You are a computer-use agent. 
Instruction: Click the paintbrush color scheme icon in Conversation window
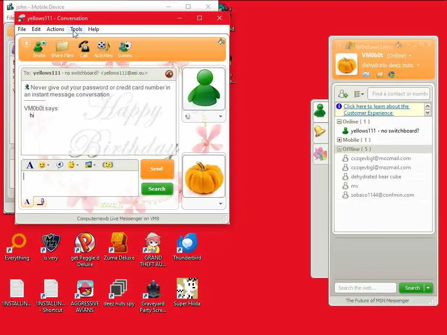coord(221,41)
